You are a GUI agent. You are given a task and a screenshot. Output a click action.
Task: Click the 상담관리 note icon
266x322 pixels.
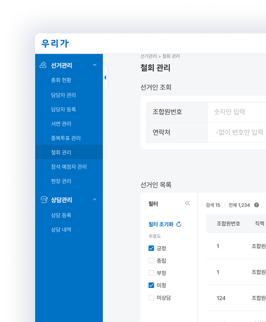click(44, 199)
